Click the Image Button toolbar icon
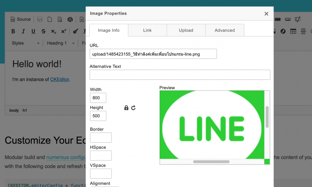 click(288, 19)
